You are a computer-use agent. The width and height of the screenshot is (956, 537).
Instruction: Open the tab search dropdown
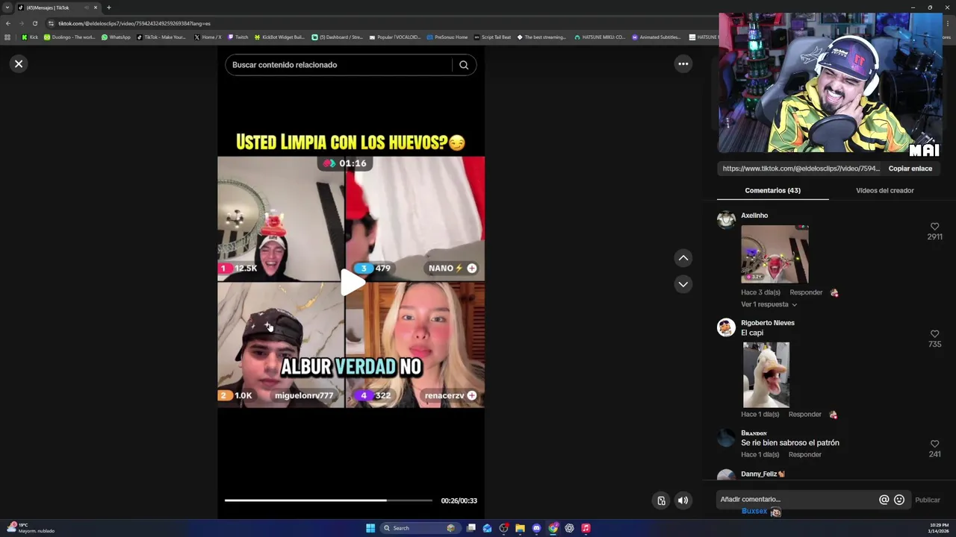[7, 7]
